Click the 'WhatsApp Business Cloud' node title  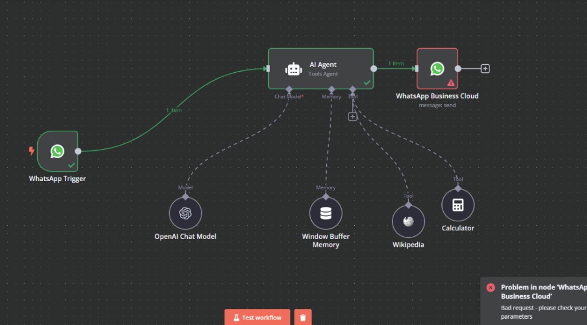click(x=437, y=96)
